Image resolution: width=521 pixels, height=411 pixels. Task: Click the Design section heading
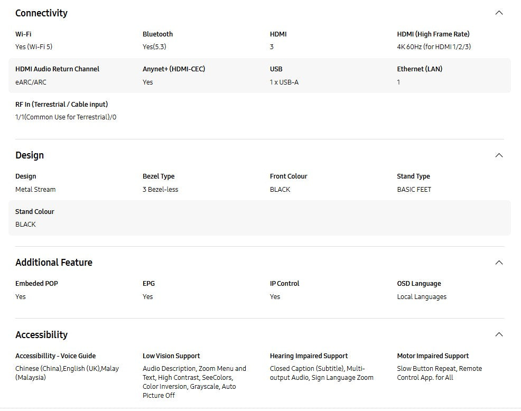pyautogui.click(x=30, y=155)
